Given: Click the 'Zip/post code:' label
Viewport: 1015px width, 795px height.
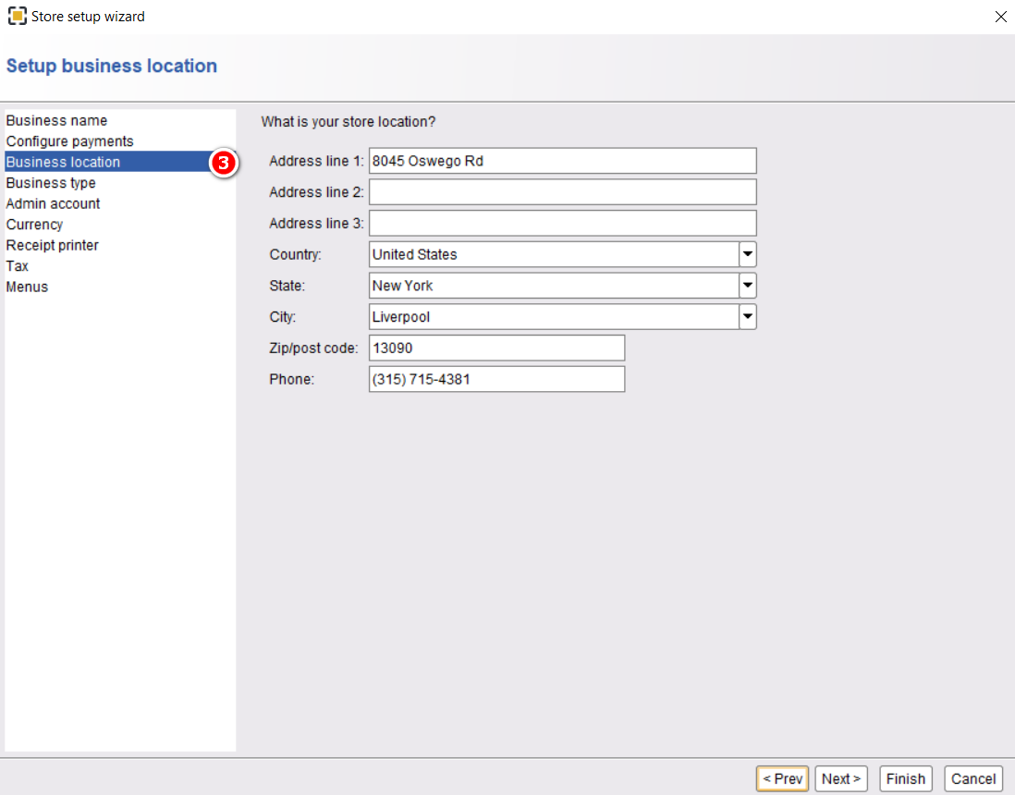Looking at the screenshot, I should tap(313, 349).
